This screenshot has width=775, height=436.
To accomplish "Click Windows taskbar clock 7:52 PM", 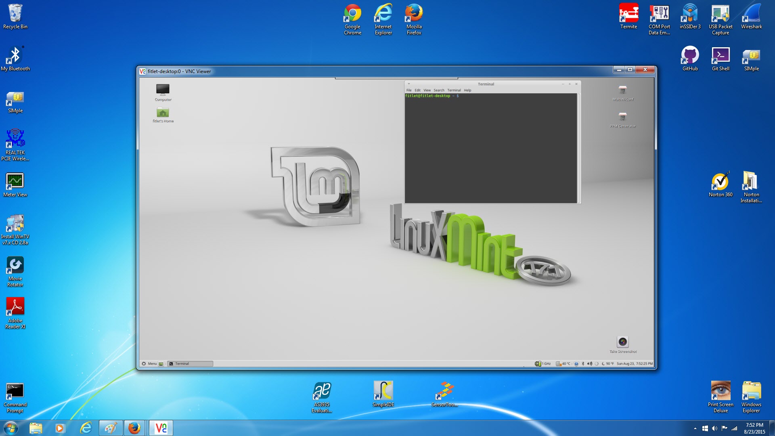I will point(754,428).
